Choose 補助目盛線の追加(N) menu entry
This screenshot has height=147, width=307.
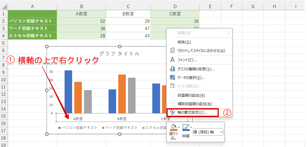(x=194, y=104)
